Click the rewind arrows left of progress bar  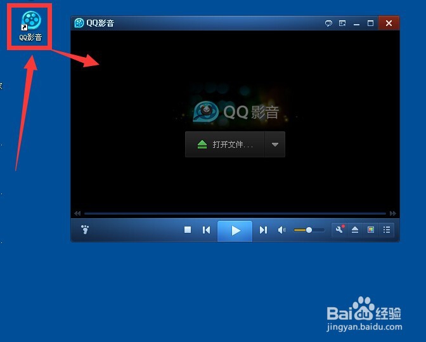tap(77, 213)
